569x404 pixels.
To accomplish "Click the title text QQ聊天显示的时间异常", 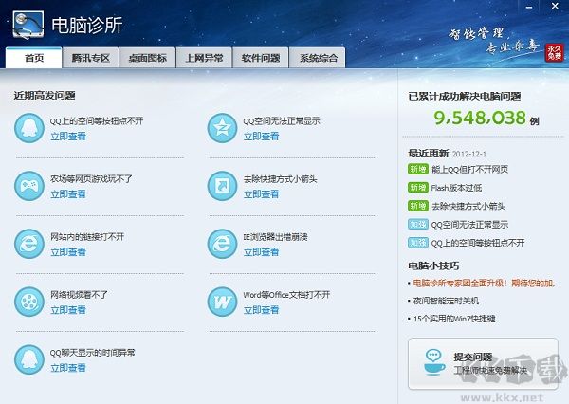I will (93, 353).
